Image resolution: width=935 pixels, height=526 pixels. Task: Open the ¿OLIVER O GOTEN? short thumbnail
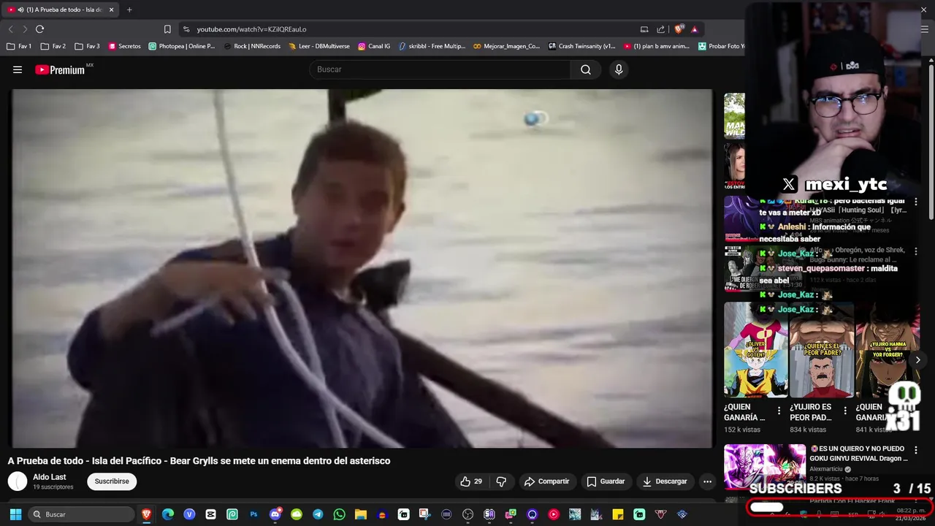pos(756,350)
